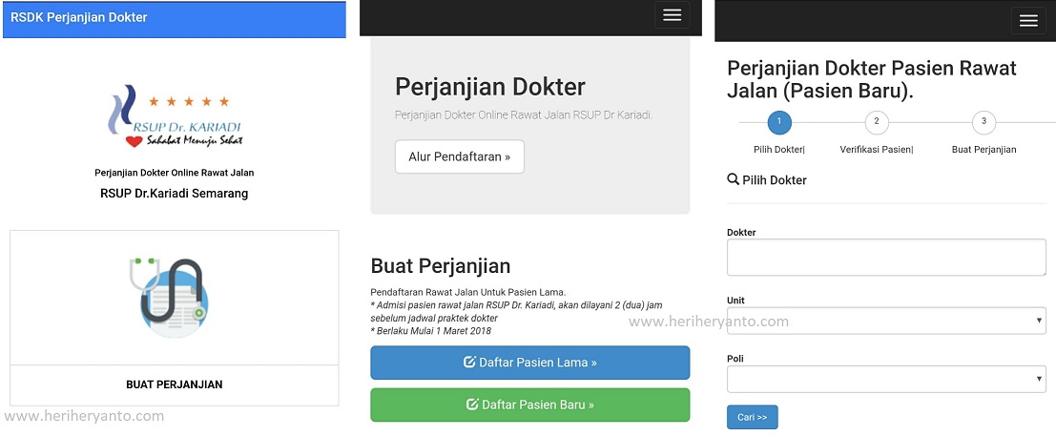Select step 3 Buat Perjanjian circle
The image size is (1056, 436).
(x=984, y=123)
